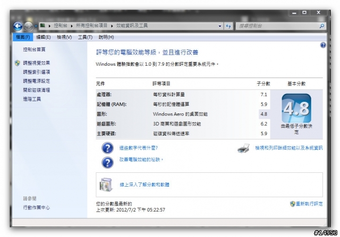Open 線上深入了解分數和軟體 link
340x237 pixels.
144,185
